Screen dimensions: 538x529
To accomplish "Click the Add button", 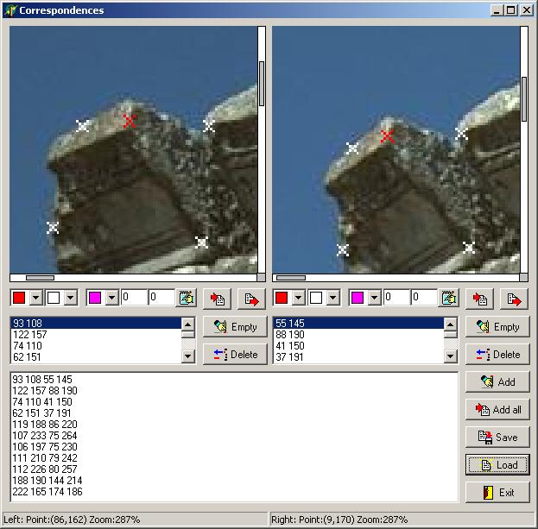I will [x=497, y=381].
